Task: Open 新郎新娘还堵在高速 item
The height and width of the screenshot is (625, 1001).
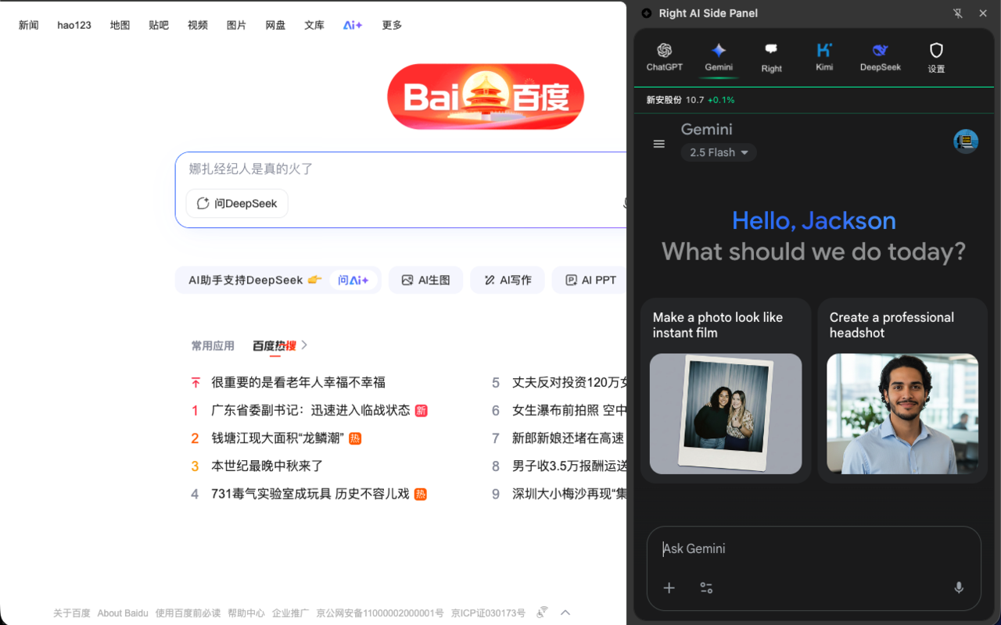Action: (x=569, y=438)
